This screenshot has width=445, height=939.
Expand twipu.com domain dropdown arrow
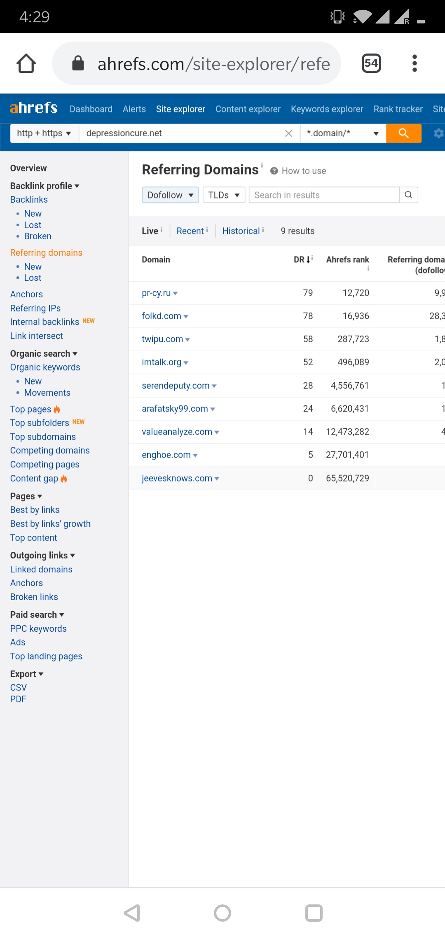(x=187, y=340)
